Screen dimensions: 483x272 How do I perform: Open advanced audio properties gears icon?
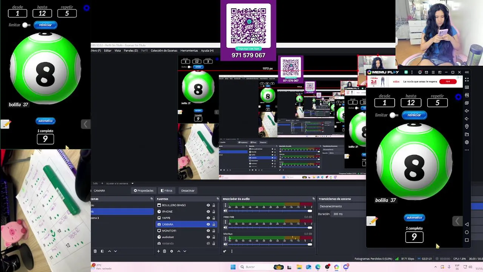pos(225,251)
